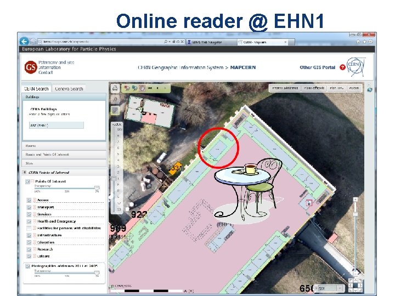Click the favorites star icon

[364, 42]
